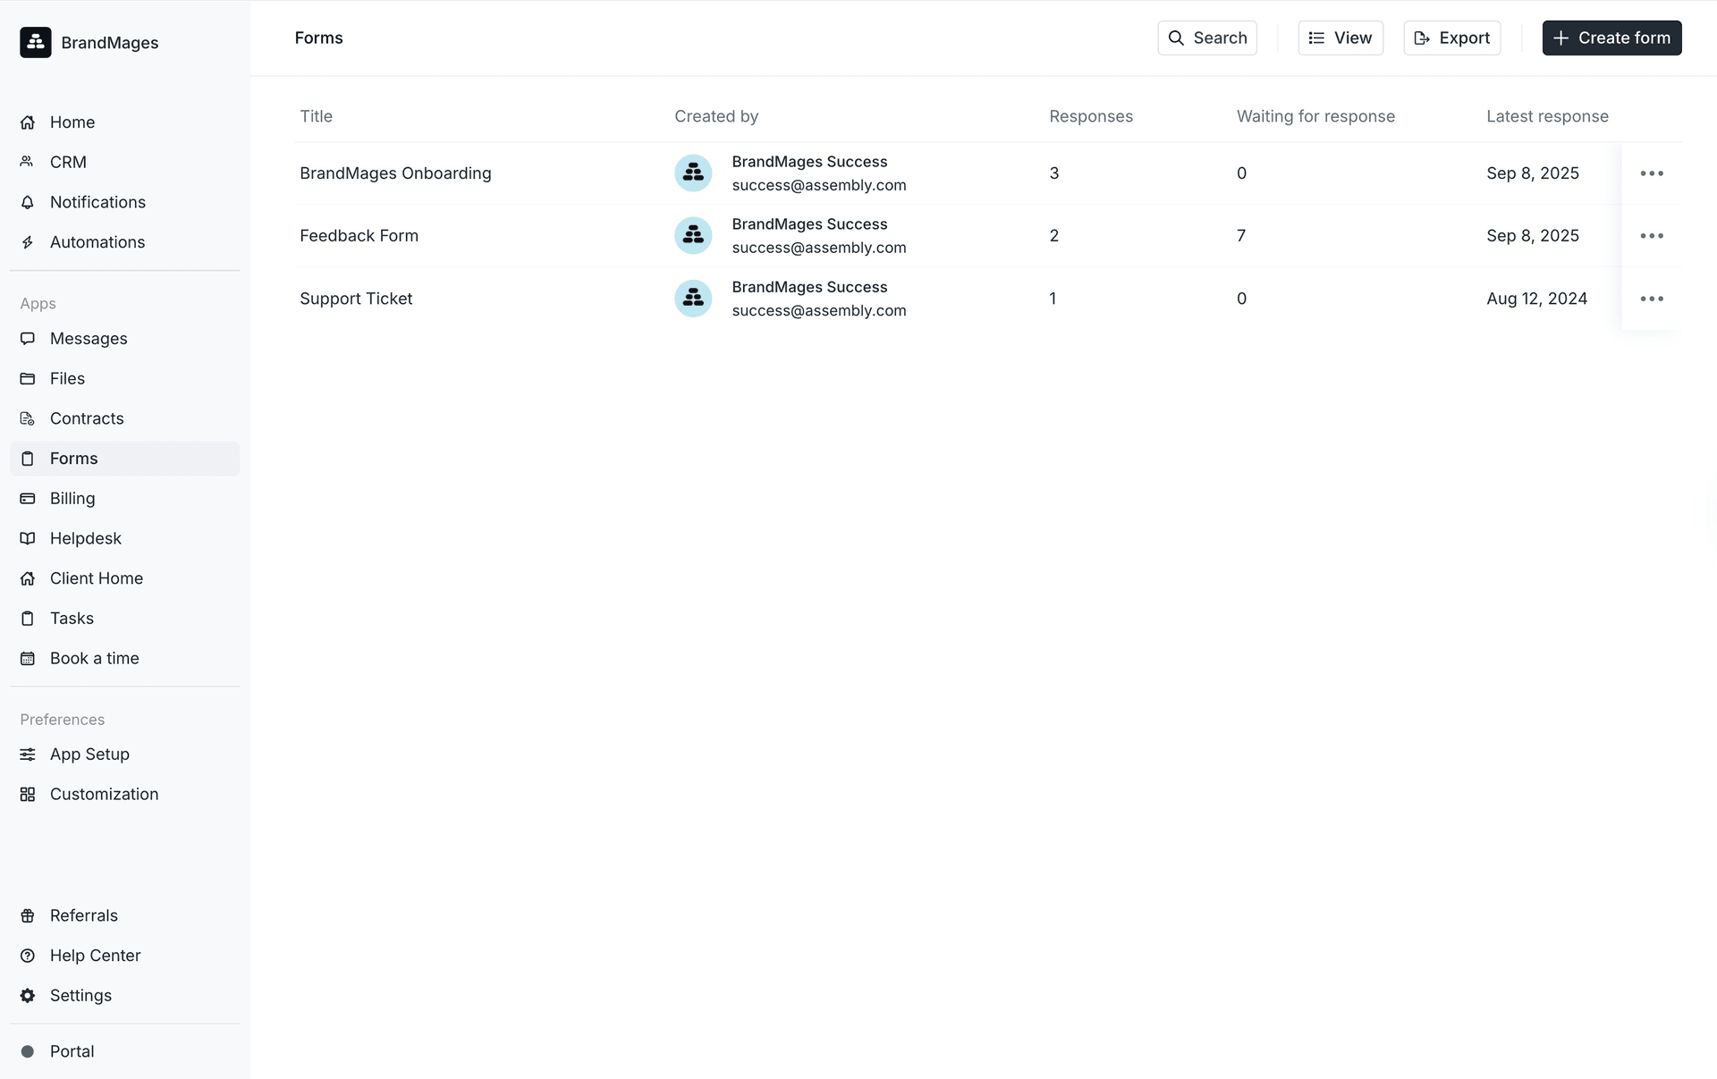Open Helpdesk via the book icon

tap(28, 538)
